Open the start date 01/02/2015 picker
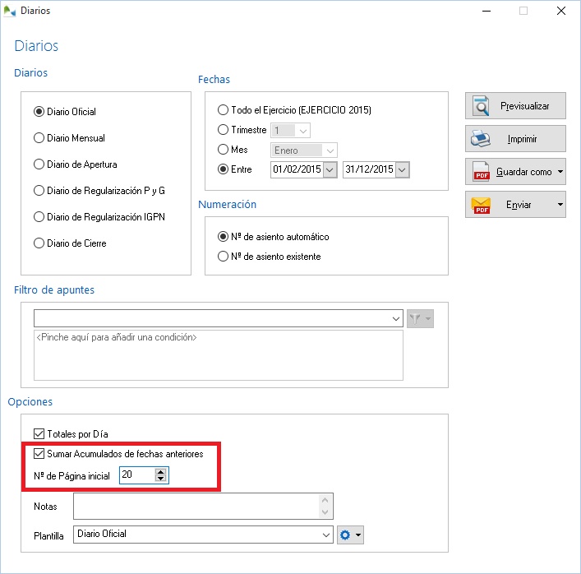 pyautogui.click(x=330, y=169)
